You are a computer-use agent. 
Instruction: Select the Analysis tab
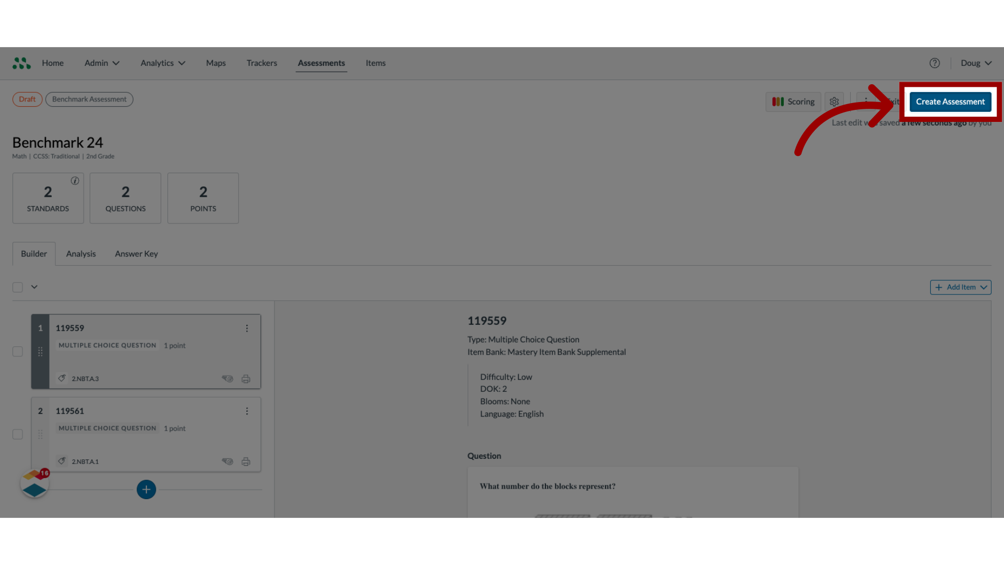pyautogui.click(x=80, y=253)
